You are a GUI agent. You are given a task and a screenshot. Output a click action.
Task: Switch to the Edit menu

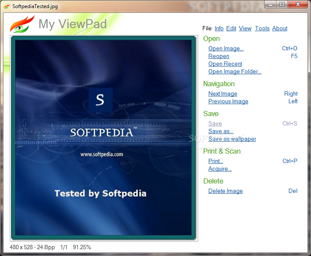click(231, 29)
